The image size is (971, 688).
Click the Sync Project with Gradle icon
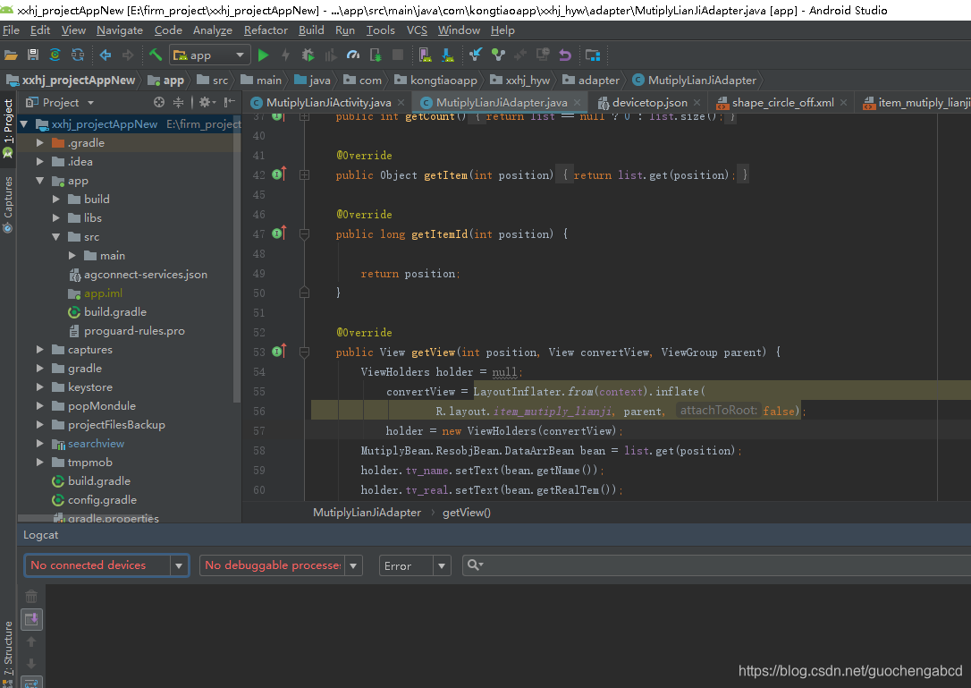(x=55, y=55)
